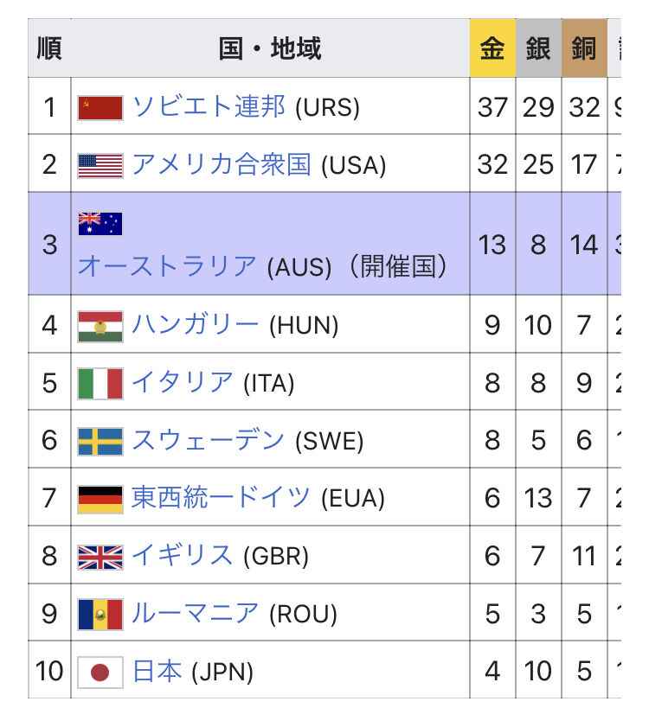Screen dimensions: 649x708
Task: Open the アメリカ合衆国 link
Action: (222, 164)
